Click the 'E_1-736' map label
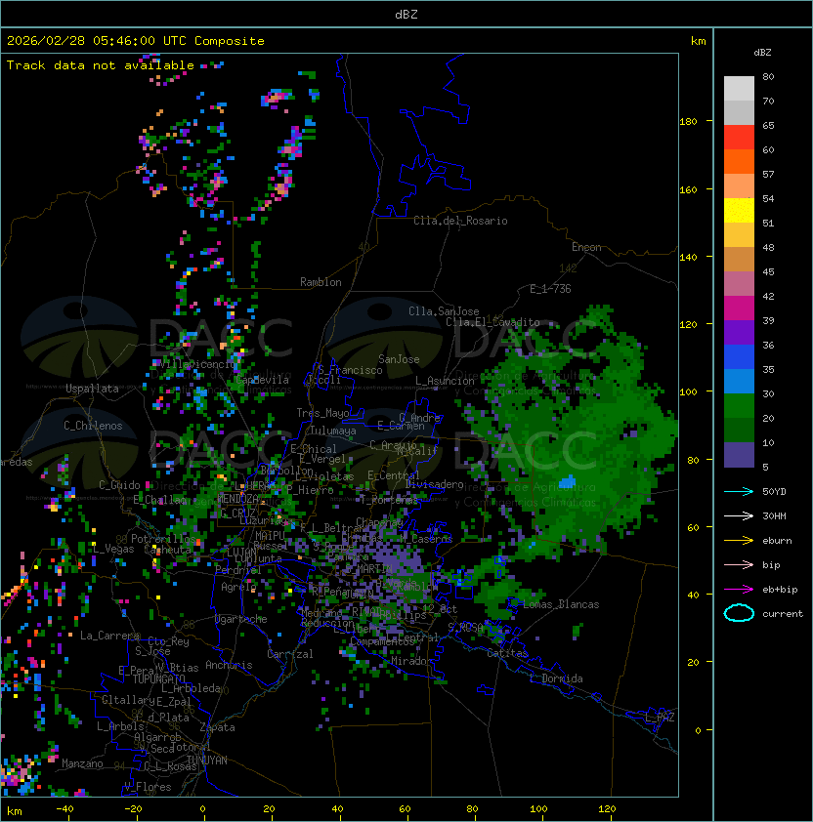The width and height of the screenshot is (813, 822). (550, 289)
